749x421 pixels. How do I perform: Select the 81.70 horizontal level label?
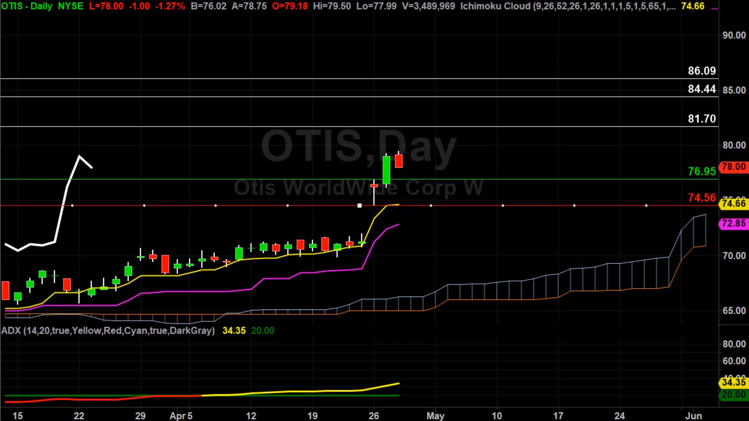(702, 119)
